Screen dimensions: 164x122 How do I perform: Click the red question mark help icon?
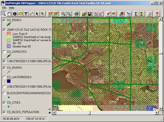157,14
